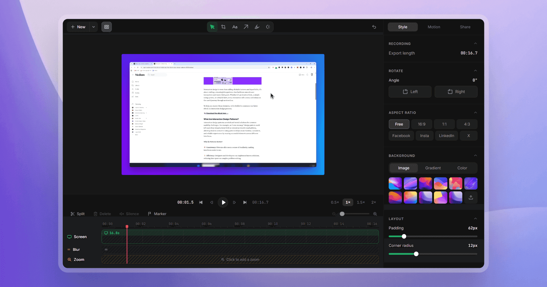Click the undo arrow icon
This screenshot has height=287, width=547.
(374, 27)
